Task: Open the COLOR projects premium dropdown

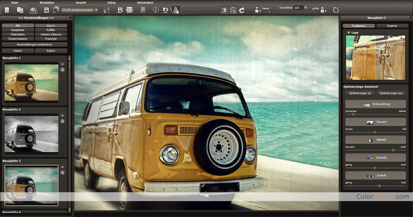Action: pyautogui.click(x=80, y=10)
